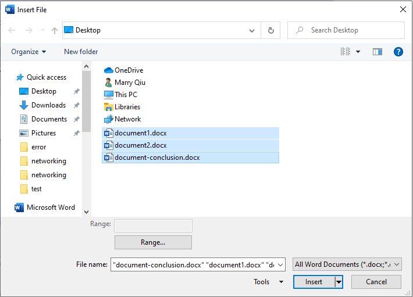Select Downloads in Quick access
413x297 pixels.
[x=48, y=105]
